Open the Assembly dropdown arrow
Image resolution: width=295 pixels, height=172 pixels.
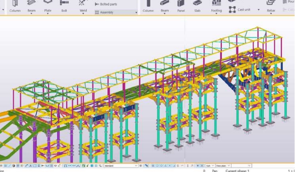pos(136,13)
